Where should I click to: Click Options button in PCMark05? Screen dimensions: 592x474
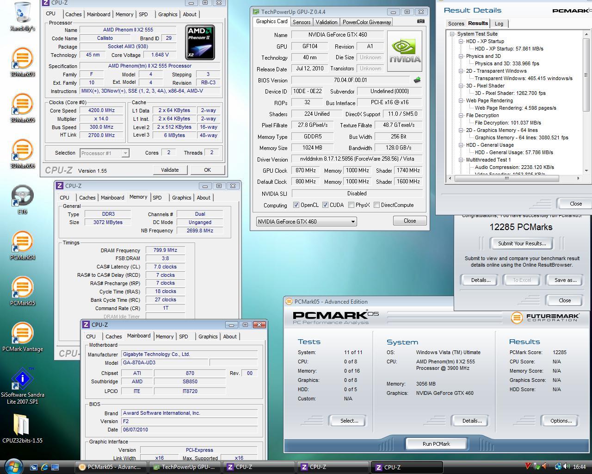[x=561, y=421]
